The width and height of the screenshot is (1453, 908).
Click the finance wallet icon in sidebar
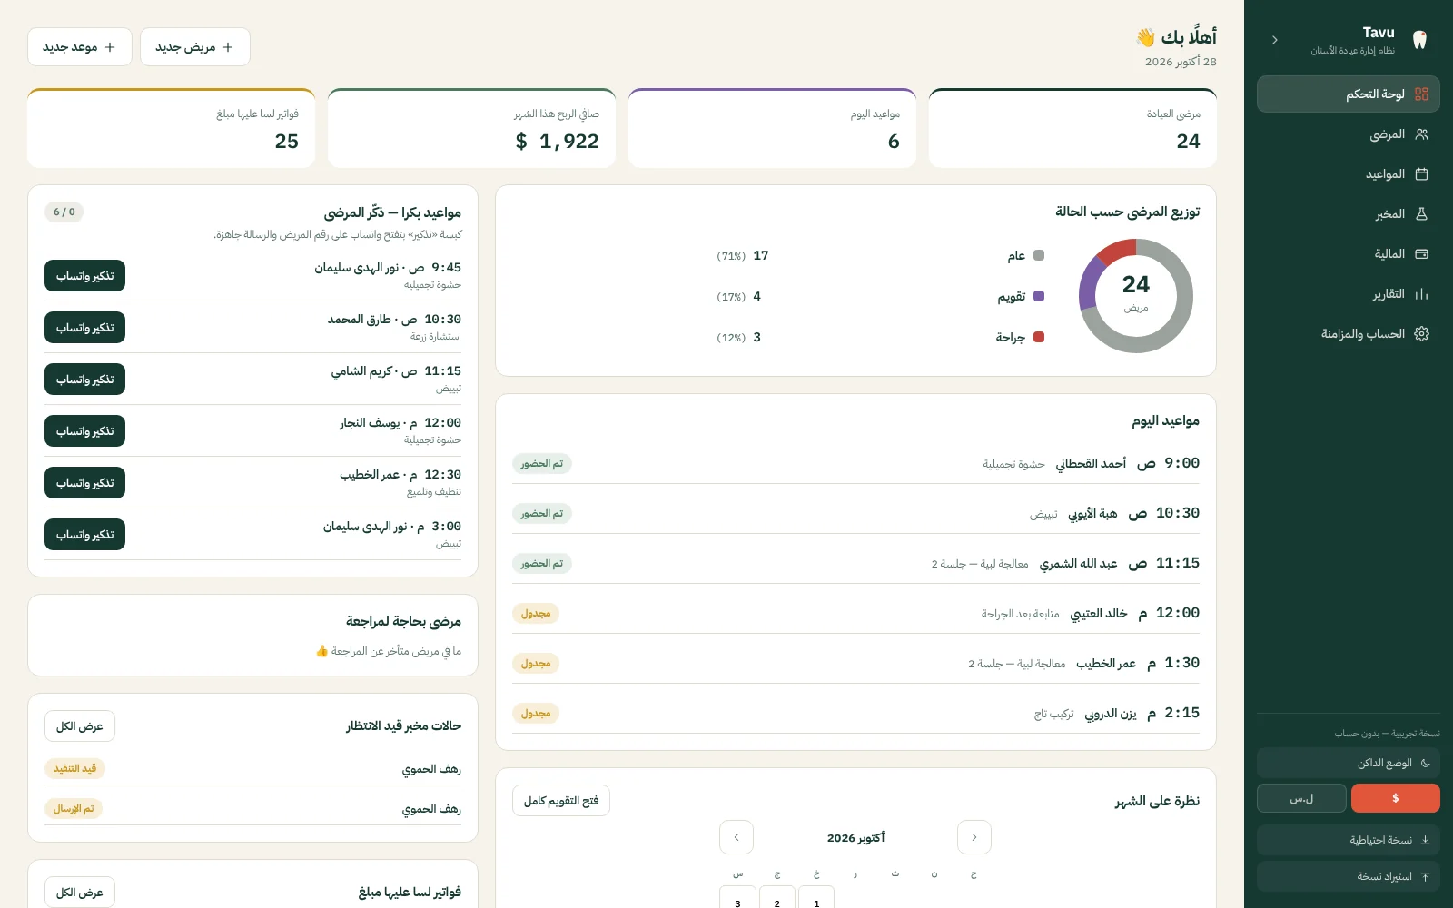tap(1421, 254)
